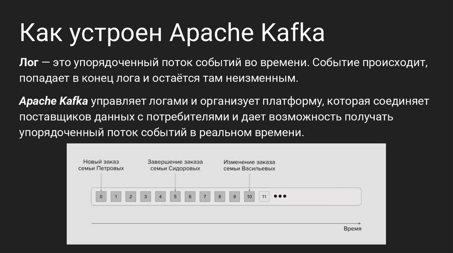Select log cell numbered 3
The height and width of the screenshot is (253, 453).
click(x=145, y=197)
